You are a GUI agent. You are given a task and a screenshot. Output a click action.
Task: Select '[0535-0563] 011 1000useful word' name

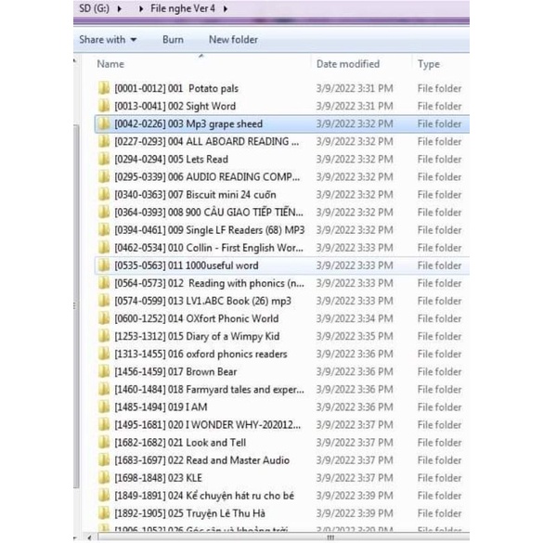187,265
